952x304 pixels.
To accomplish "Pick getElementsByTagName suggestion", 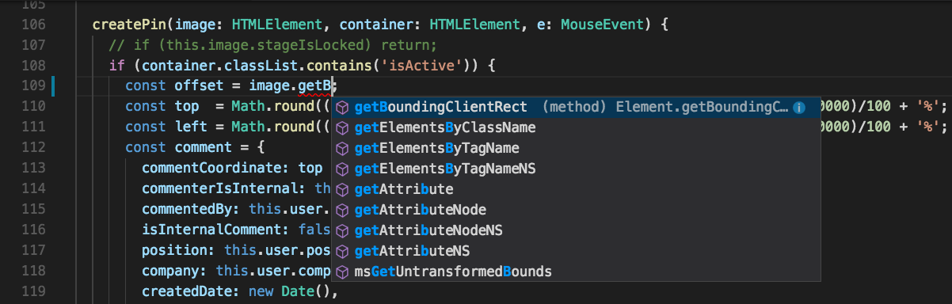I will tap(576, 148).
